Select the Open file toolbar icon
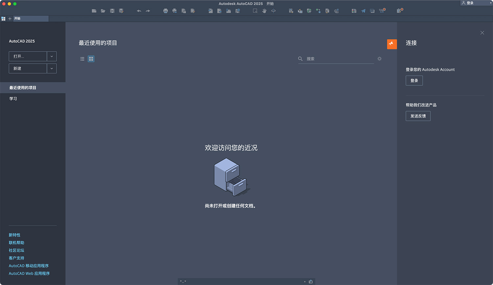The width and height of the screenshot is (493, 285). 103,11
